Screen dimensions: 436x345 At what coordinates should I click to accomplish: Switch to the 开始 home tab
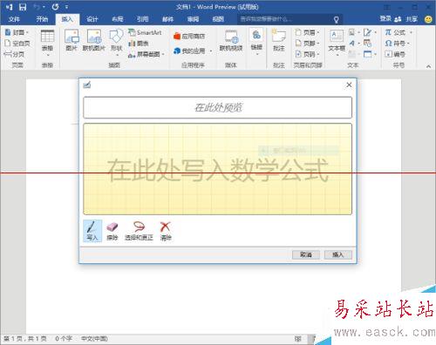[x=42, y=19]
